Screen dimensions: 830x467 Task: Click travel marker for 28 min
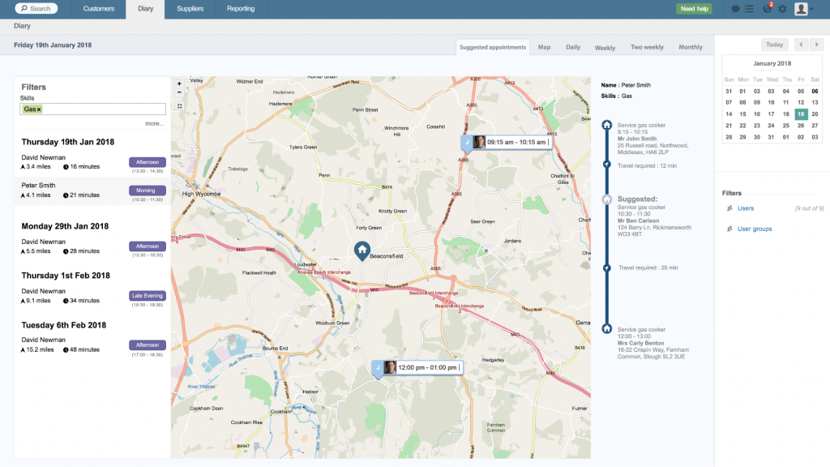click(606, 268)
